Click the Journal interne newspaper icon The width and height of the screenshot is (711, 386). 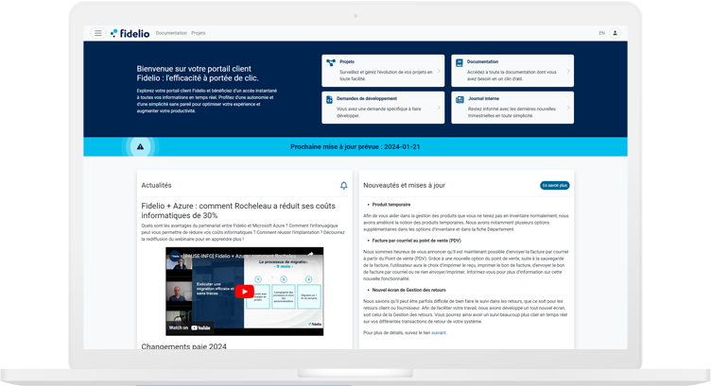460,99
